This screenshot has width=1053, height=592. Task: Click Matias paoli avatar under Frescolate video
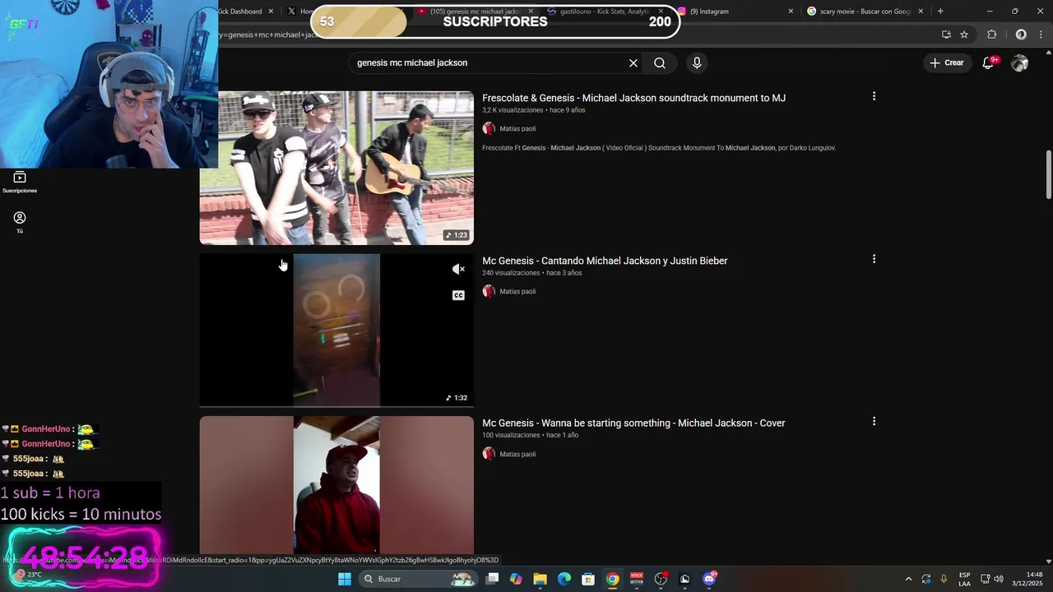coord(489,128)
